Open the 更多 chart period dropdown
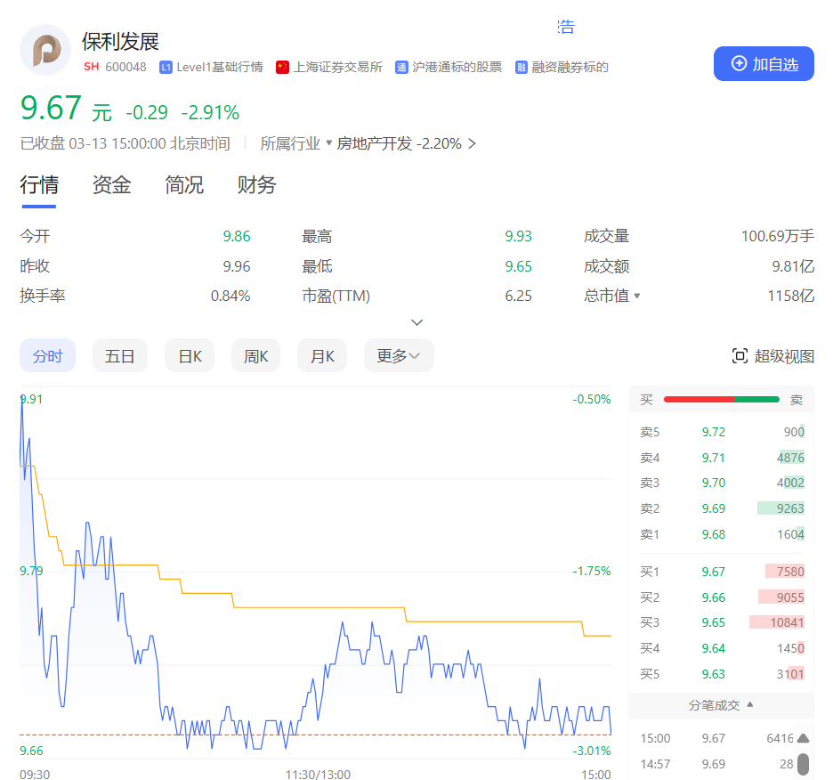The width and height of the screenshot is (833, 780). [399, 355]
